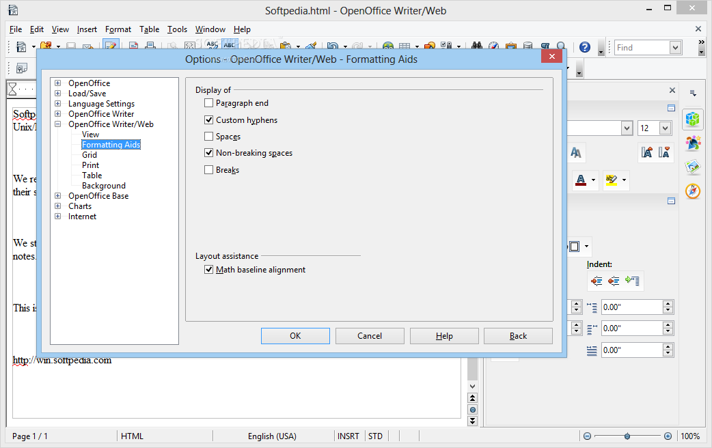The width and height of the screenshot is (712, 448).
Task: Click the Help button in dialog
Action: pos(444,336)
